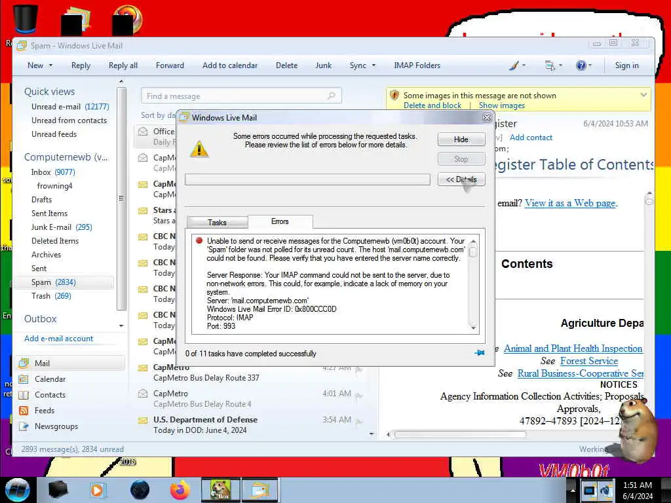This screenshot has width=671, height=503.
Task: Open the New dropdown arrow
Action: (x=50, y=65)
